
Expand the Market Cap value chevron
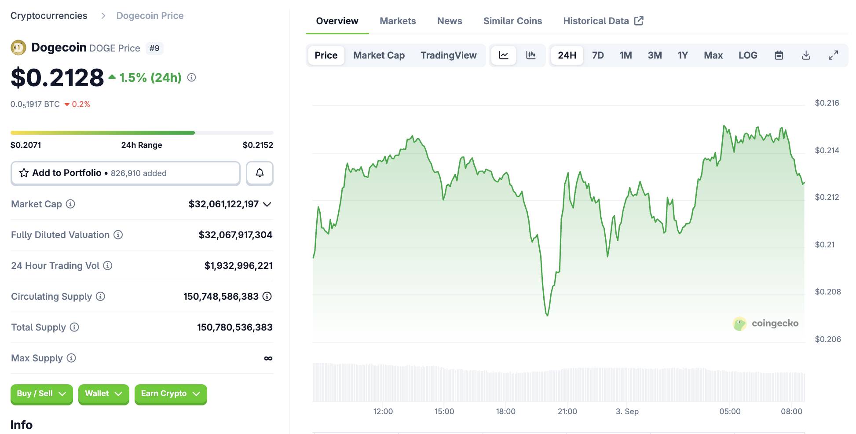tap(267, 204)
